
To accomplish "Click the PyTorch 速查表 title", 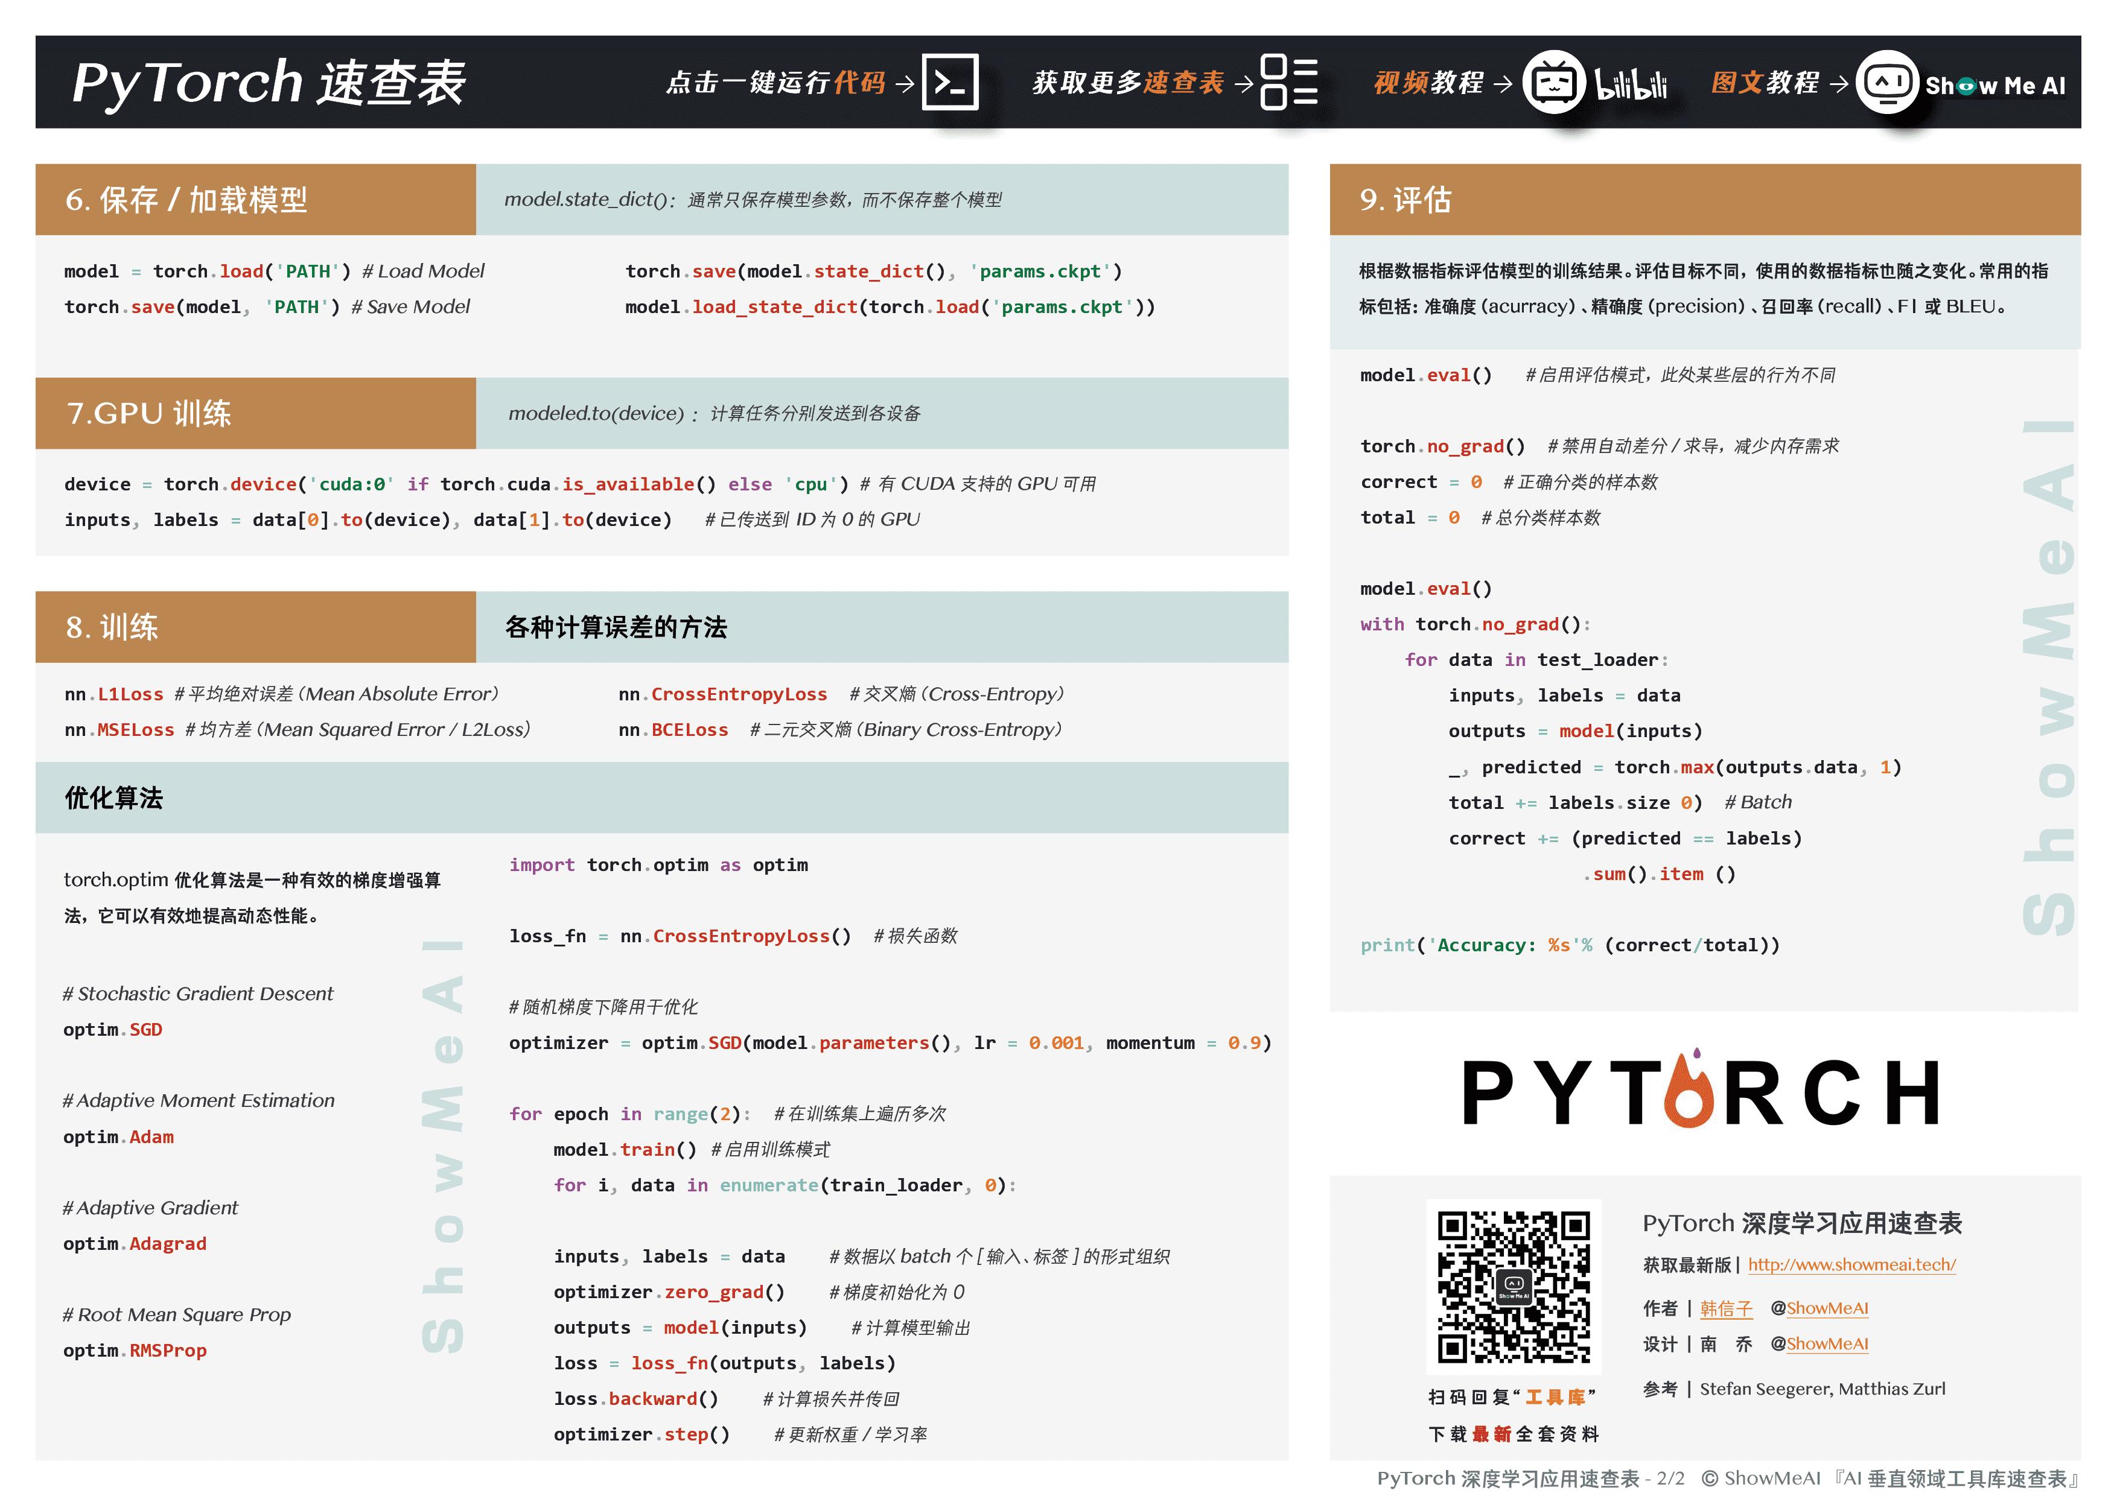I will point(269,83).
